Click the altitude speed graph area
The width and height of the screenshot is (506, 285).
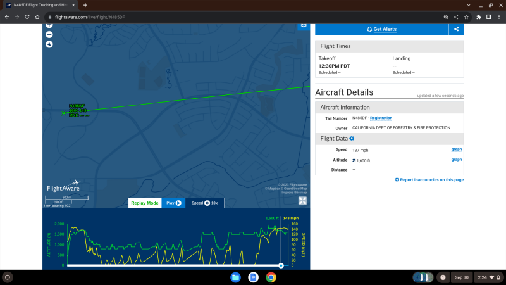click(x=176, y=239)
